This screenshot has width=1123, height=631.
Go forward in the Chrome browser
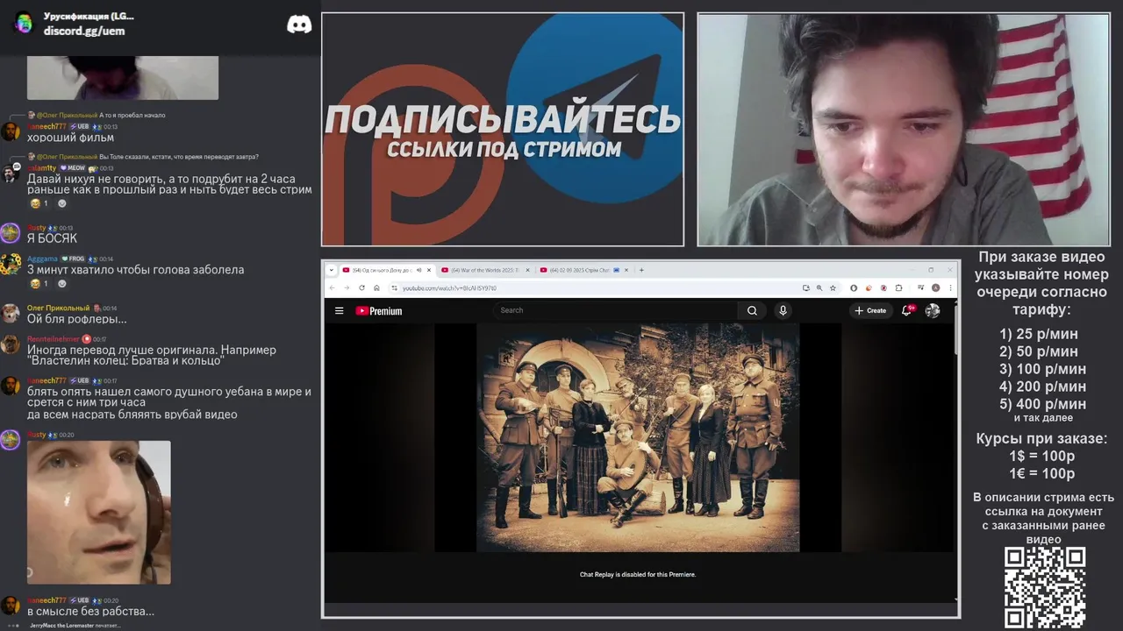click(x=347, y=287)
